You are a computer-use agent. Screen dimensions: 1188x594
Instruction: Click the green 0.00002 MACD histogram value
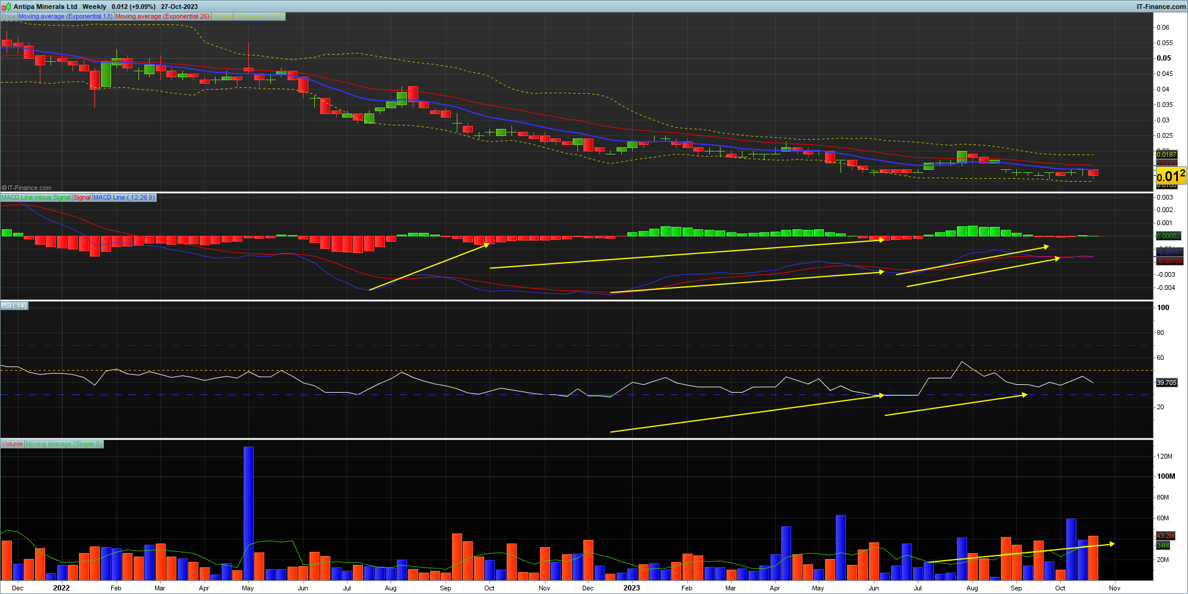[x=1168, y=236]
